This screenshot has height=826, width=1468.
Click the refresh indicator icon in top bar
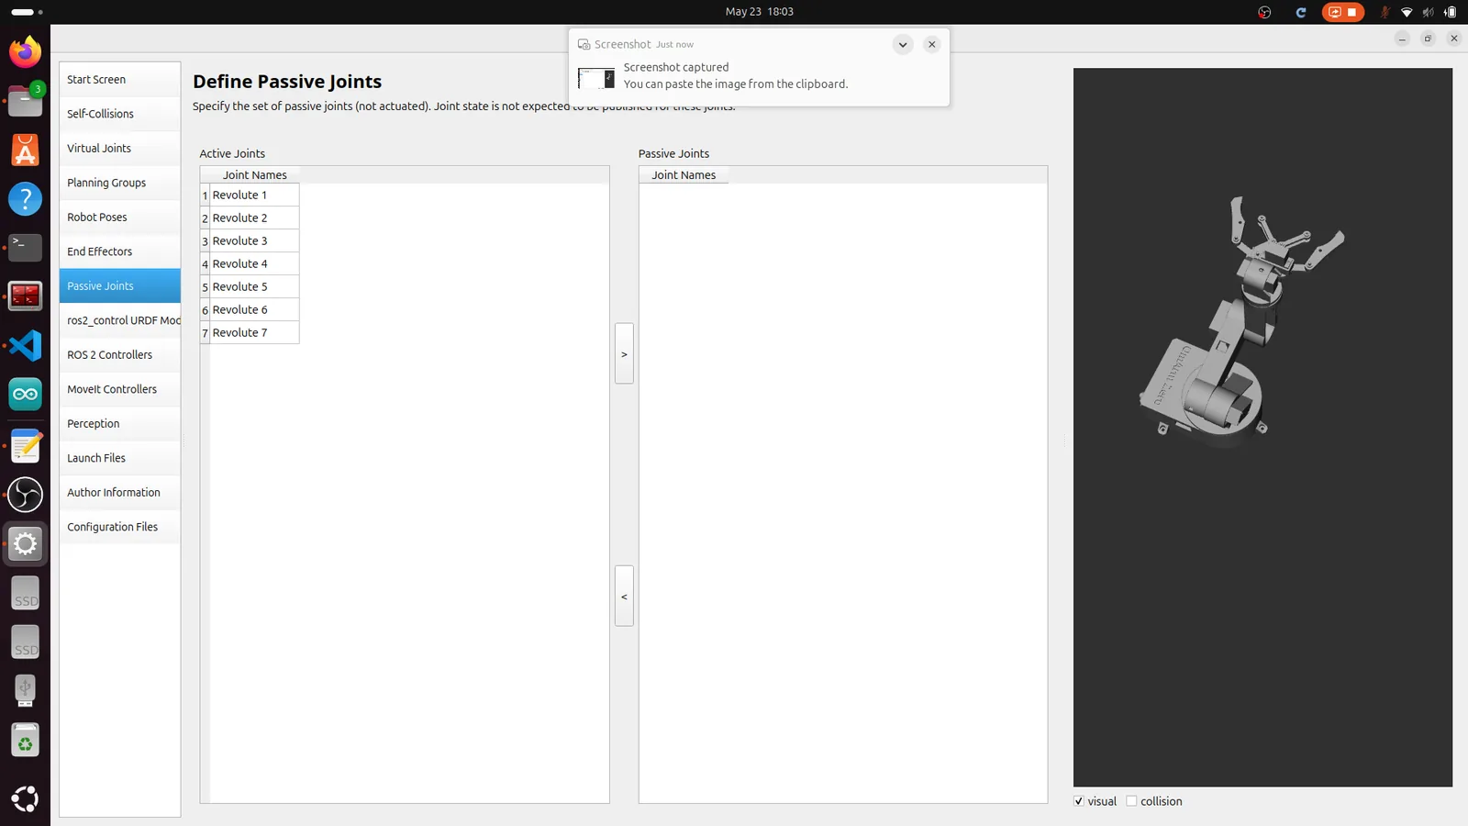pos(1300,12)
